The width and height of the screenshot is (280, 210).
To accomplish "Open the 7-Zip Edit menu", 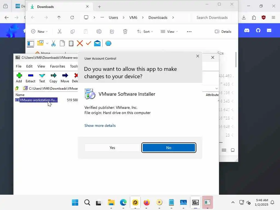I will click(x=29, y=66).
